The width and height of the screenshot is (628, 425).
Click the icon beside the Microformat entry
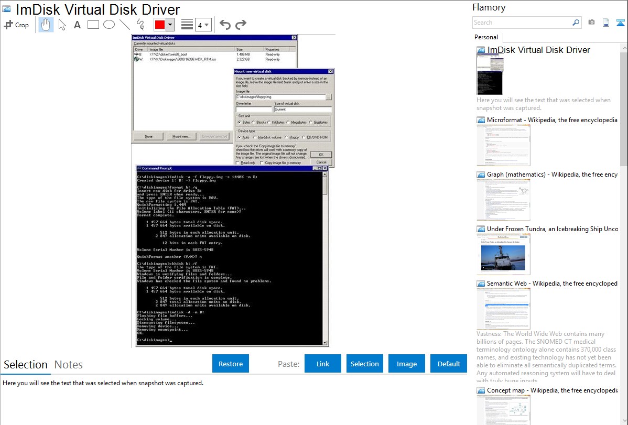(x=481, y=120)
